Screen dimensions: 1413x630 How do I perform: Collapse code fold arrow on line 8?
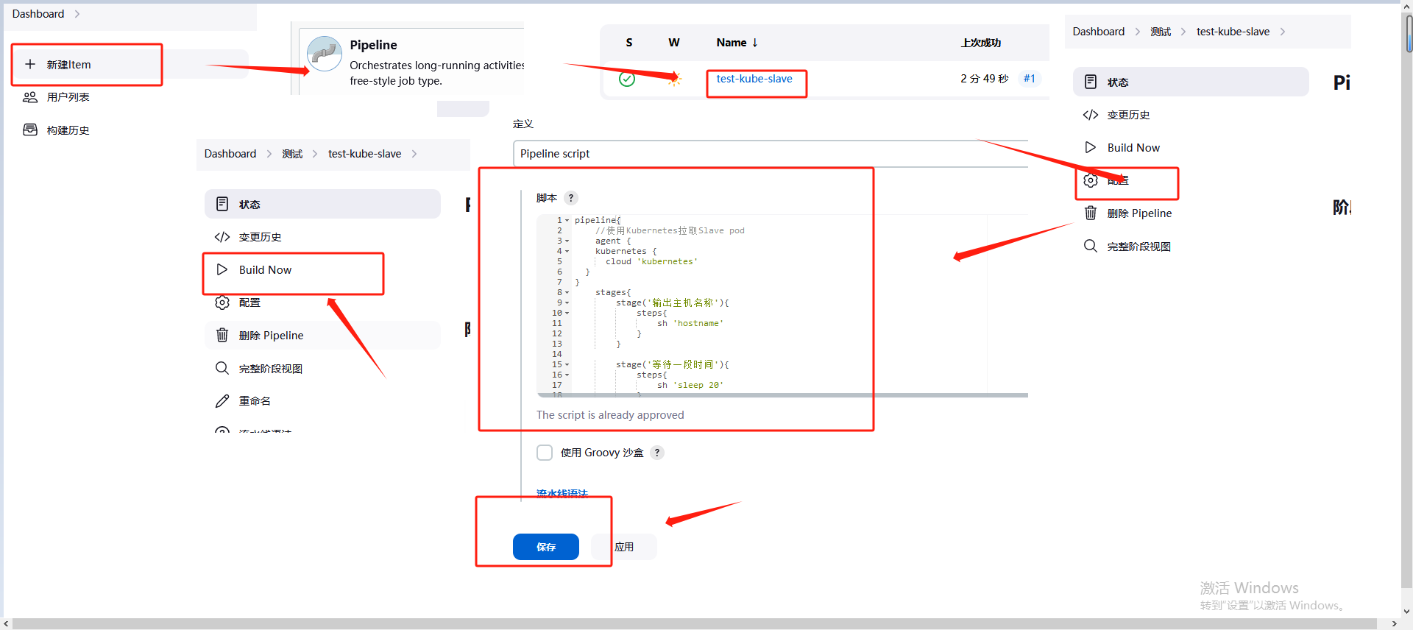(567, 292)
